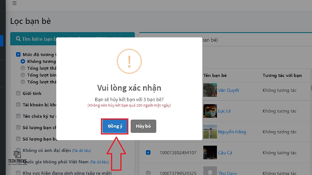Click Không tương tác cell in Nguyễn Hằng row
312x175 pixels.
tap(280, 132)
